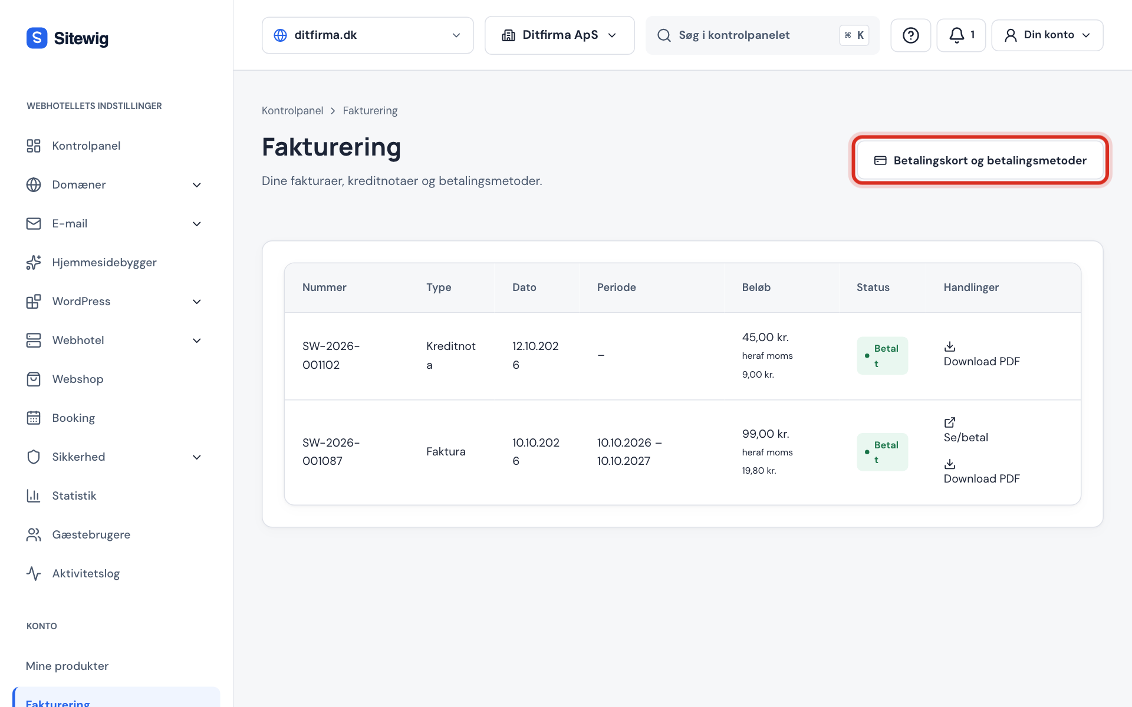Click the download icon for SW-2026-001102
This screenshot has height=707, width=1132.
[x=949, y=346]
